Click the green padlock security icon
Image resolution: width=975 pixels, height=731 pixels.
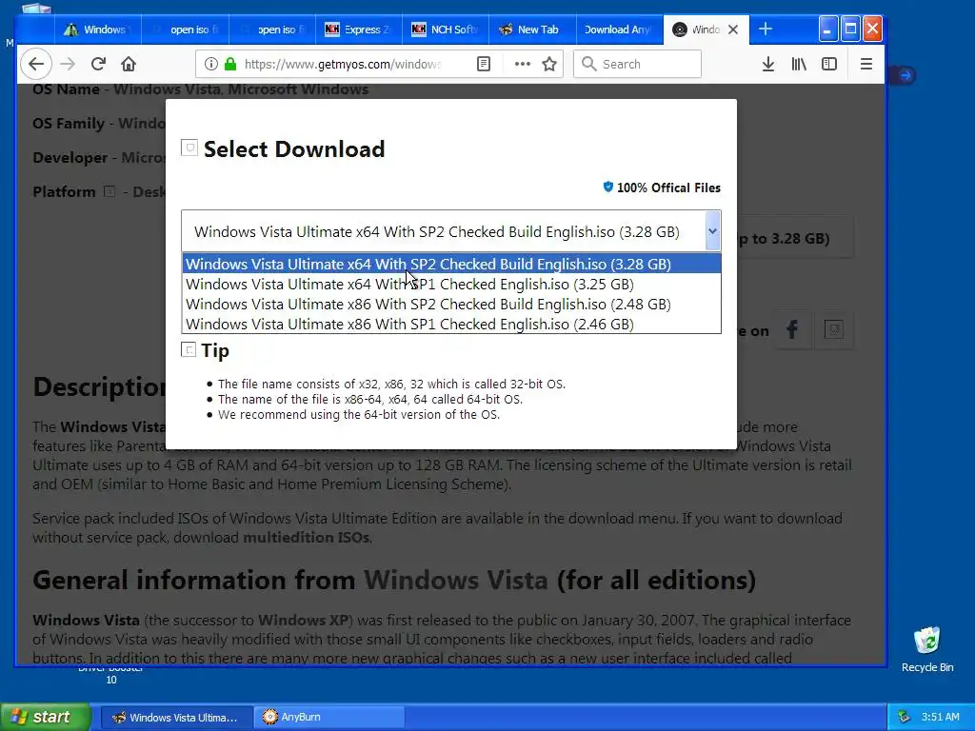(x=230, y=64)
